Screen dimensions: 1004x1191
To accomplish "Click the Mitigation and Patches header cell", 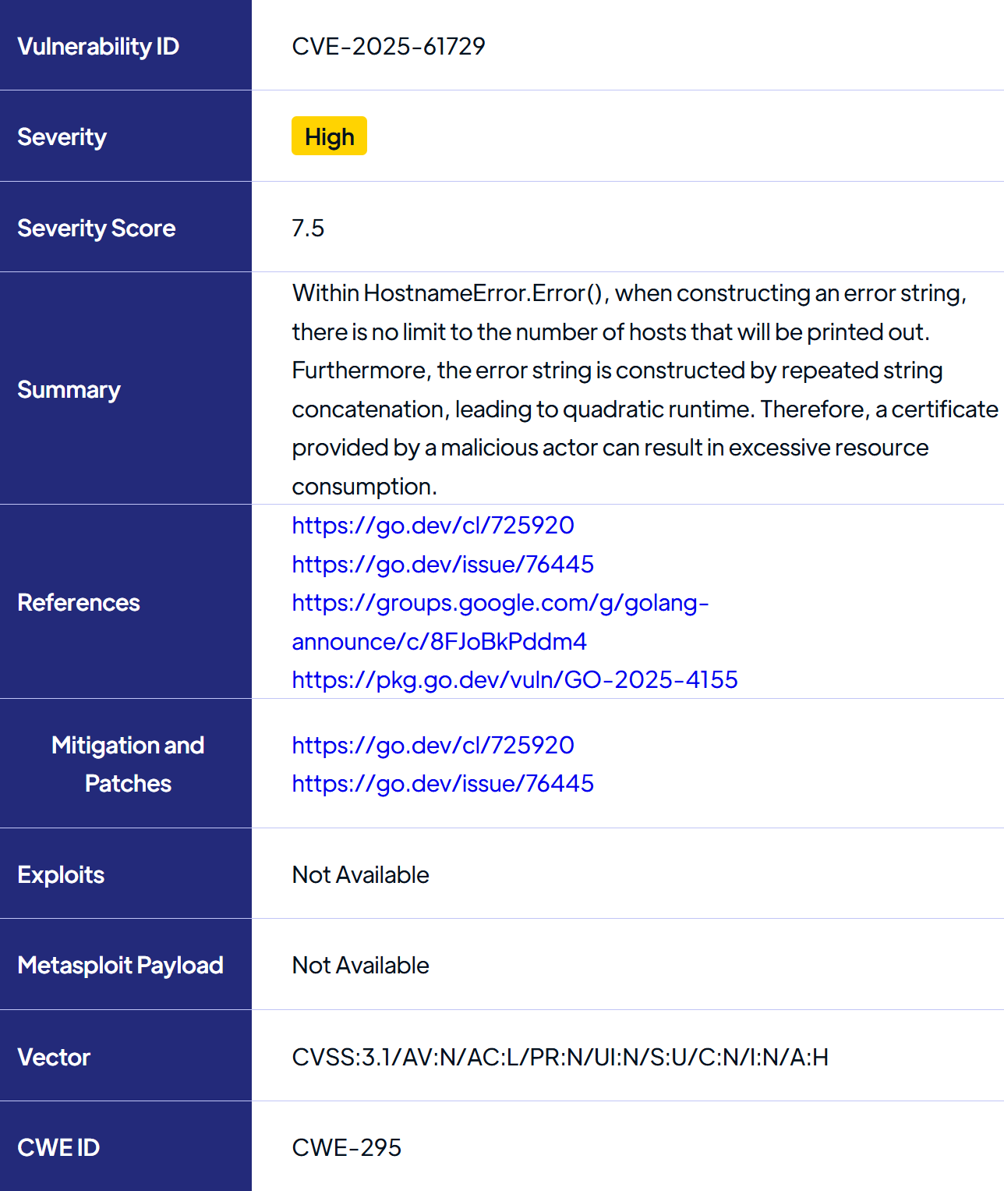I will click(125, 764).
